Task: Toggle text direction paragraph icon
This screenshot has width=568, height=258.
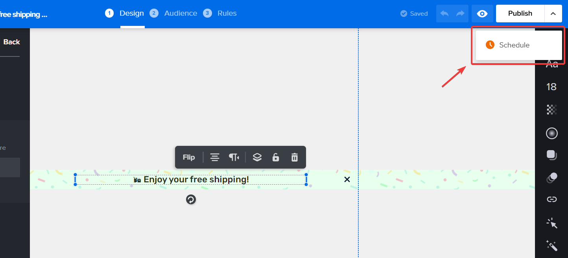Action: pos(234,157)
